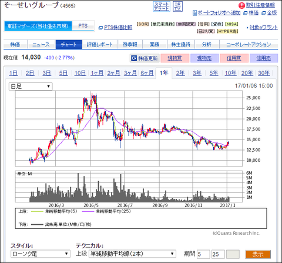Open the 全板 popup link
The height and width of the screenshot is (263, 282).
272,13
